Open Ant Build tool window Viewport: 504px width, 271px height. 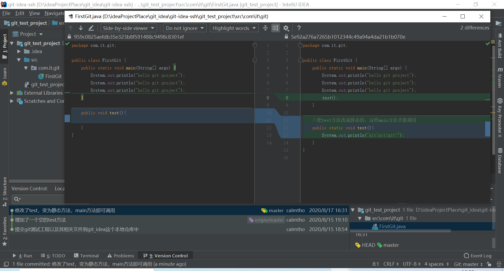coord(500,45)
